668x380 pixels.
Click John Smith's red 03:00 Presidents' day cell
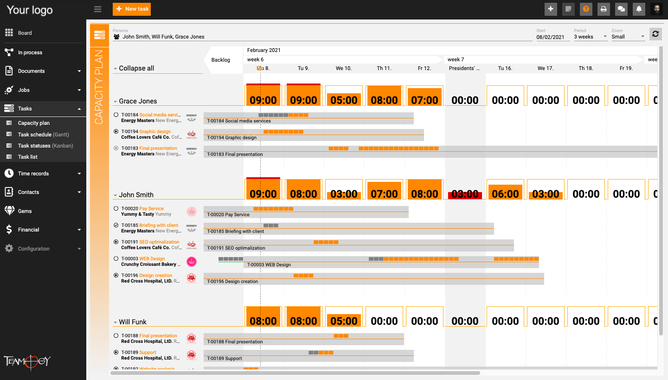click(x=465, y=194)
